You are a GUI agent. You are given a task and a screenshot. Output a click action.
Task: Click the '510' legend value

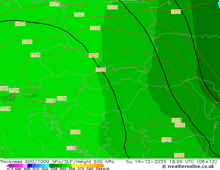coord(36,169)
